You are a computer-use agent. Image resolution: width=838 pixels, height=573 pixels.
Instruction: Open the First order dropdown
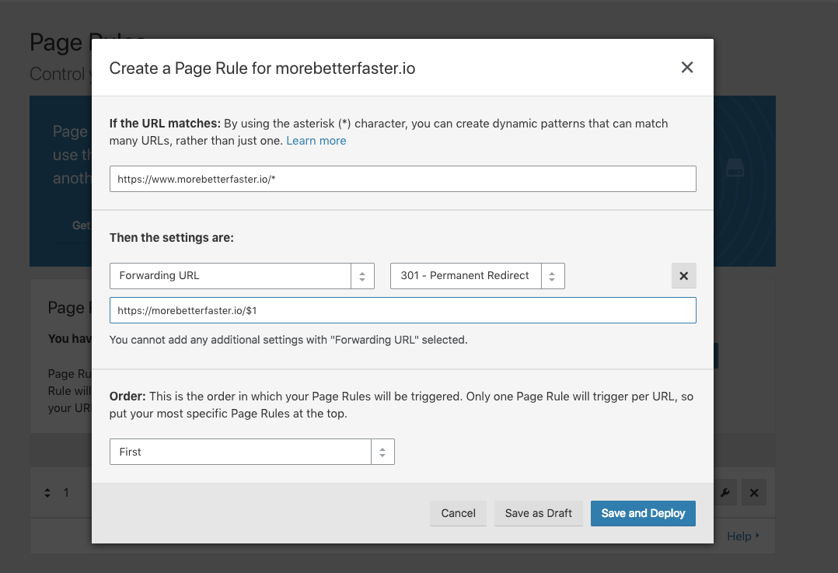(252, 452)
